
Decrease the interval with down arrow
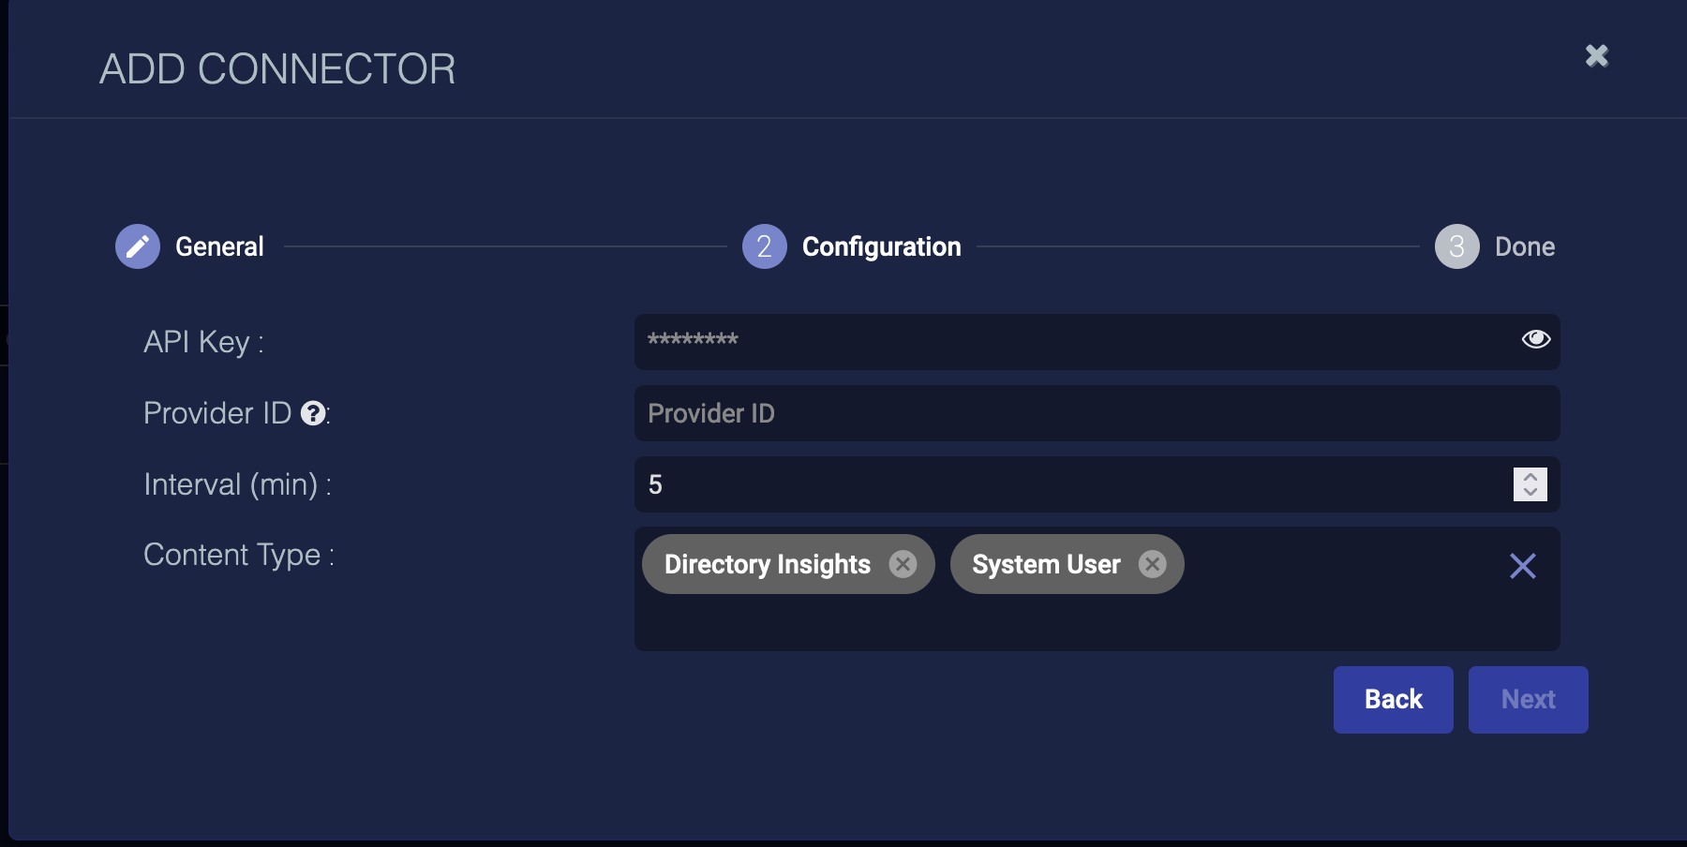point(1530,492)
